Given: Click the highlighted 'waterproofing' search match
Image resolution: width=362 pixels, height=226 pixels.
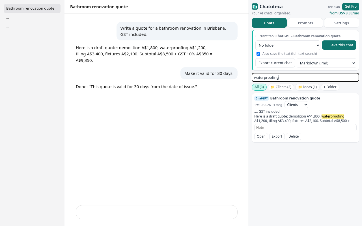Looking at the screenshot, I should [333, 116].
